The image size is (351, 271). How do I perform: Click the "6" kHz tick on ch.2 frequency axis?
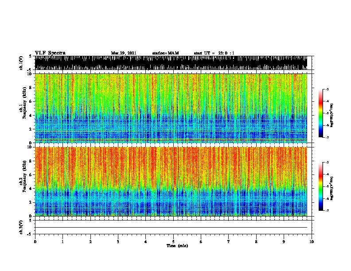coord(31,175)
